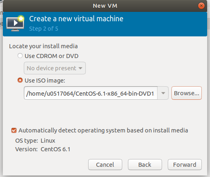Select the Use ISO image radio button

click(x=20, y=80)
